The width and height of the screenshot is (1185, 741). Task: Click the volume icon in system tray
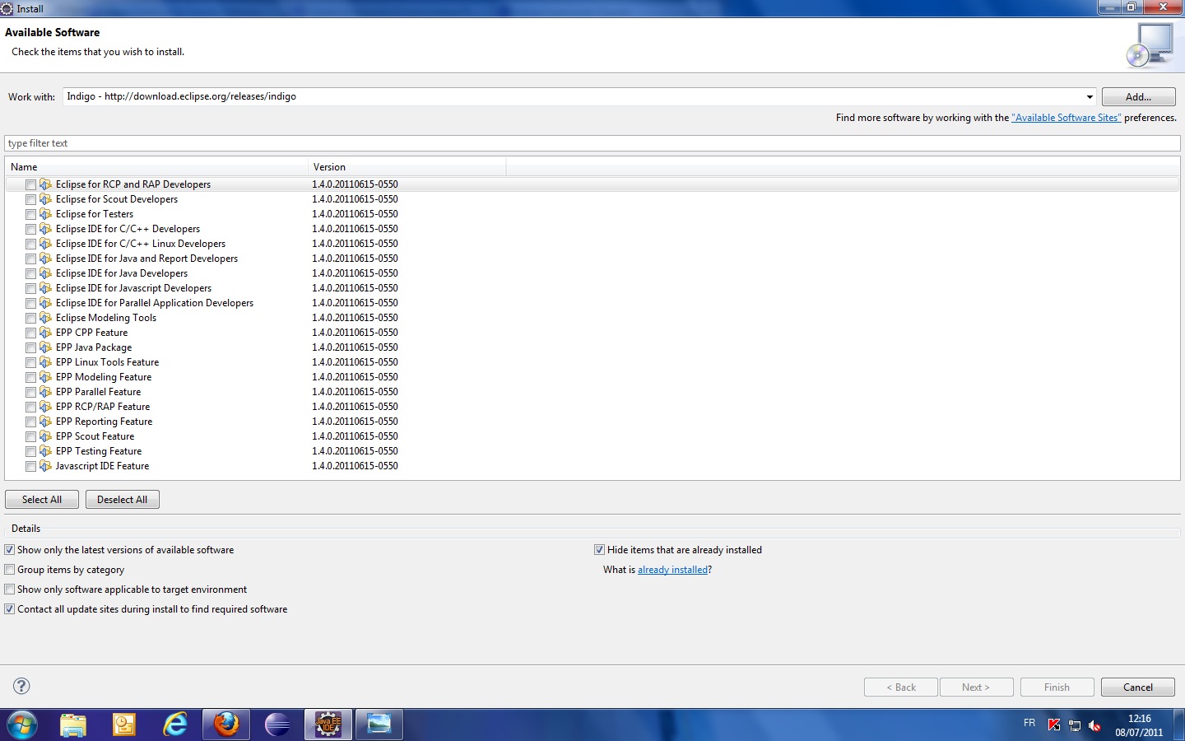pos(1094,725)
